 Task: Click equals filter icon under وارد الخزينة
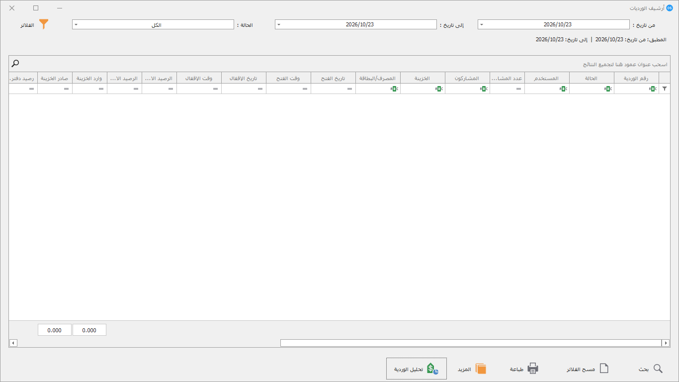pos(101,89)
